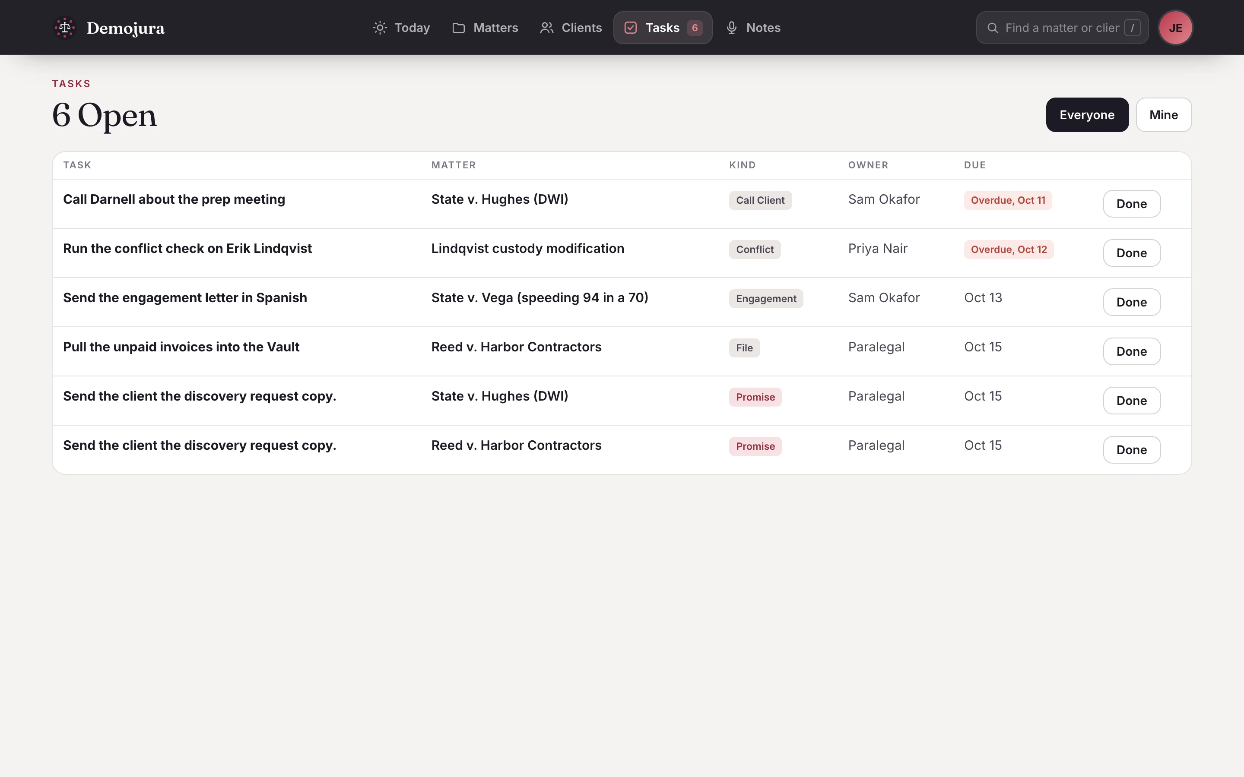Viewport: 1244px width, 777px height.
Task: Click the OWNER column header
Action: (x=868, y=165)
